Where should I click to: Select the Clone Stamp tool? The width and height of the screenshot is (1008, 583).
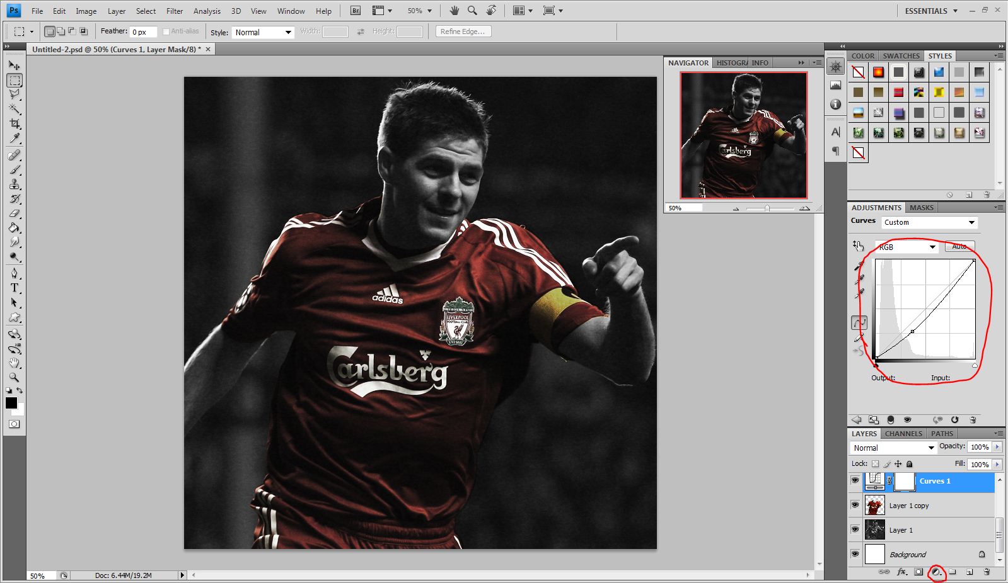pos(14,184)
